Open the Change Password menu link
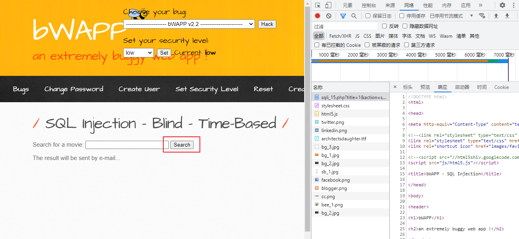 click(74, 89)
